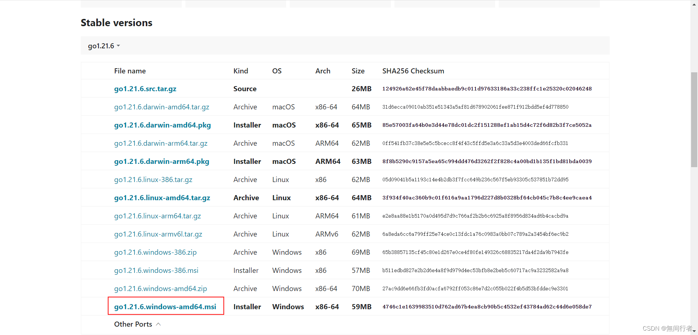Select the checksum starting with 0ff541fb

(475, 143)
